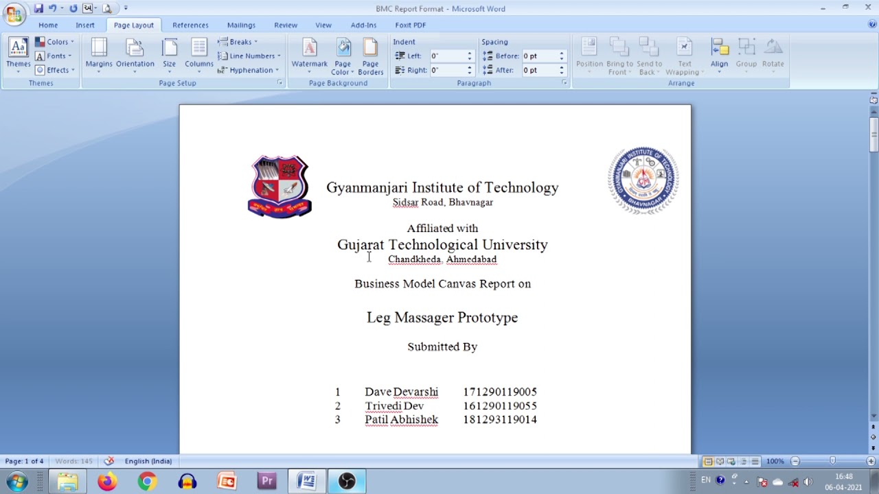Open Page Borders dialog
Image resolution: width=879 pixels, height=494 pixels.
371,56
